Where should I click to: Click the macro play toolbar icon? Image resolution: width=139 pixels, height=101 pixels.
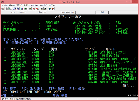pyautogui.click(x=42, y=9)
